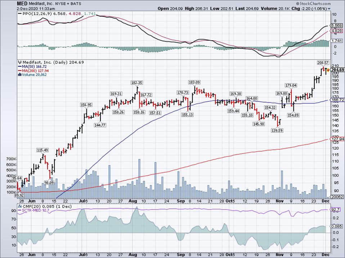Viewport: 345px width, 258px height.
Task: Click the yellow last-price marker on the final bar
Action: coord(328,70)
